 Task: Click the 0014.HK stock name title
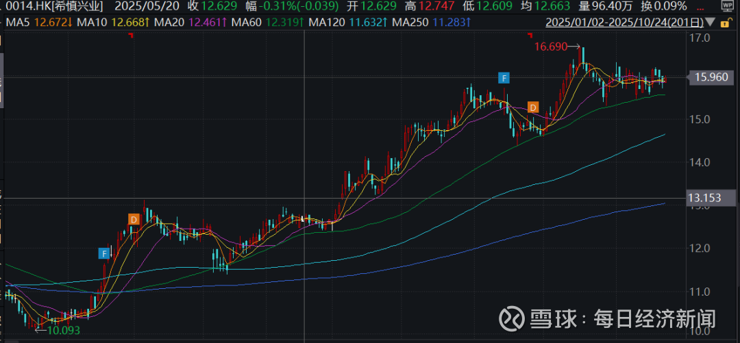51,6
